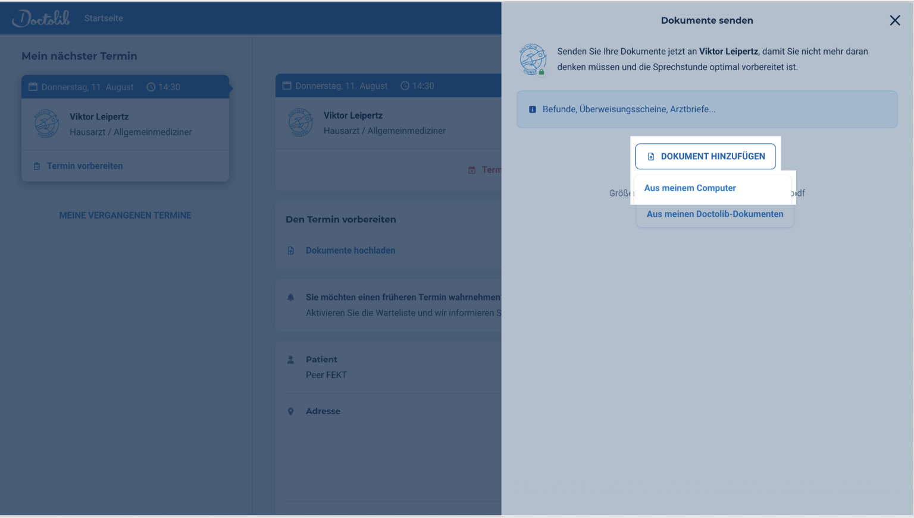Click the bell icon for earlier appointment waitlist
Image resolution: width=914 pixels, height=518 pixels.
click(x=291, y=298)
